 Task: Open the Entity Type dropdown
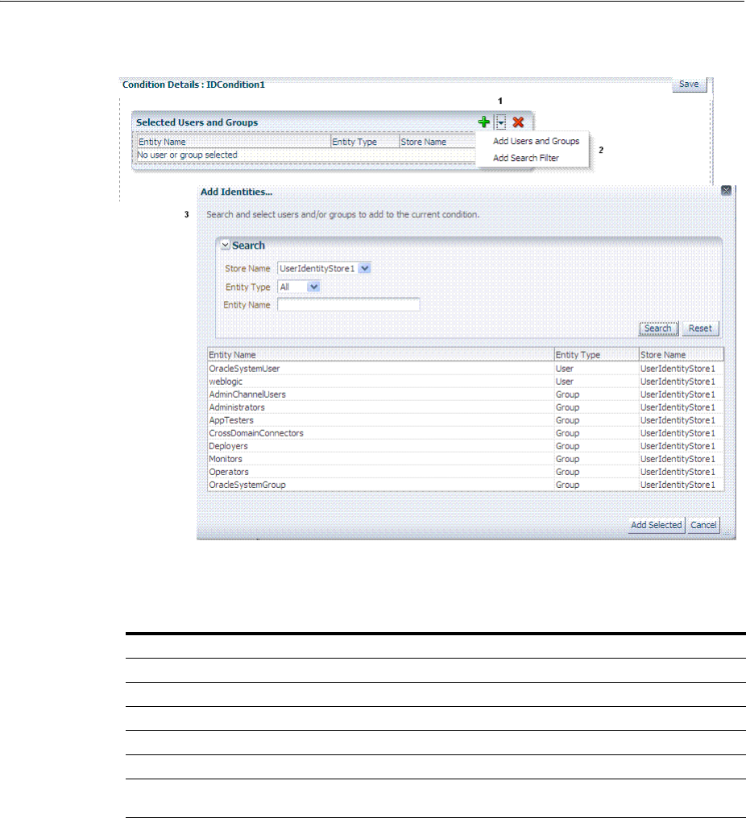coord(313,287)
